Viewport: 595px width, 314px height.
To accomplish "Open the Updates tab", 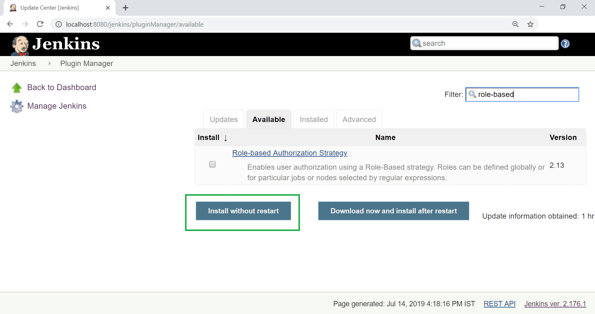I will tap(224, 119).
